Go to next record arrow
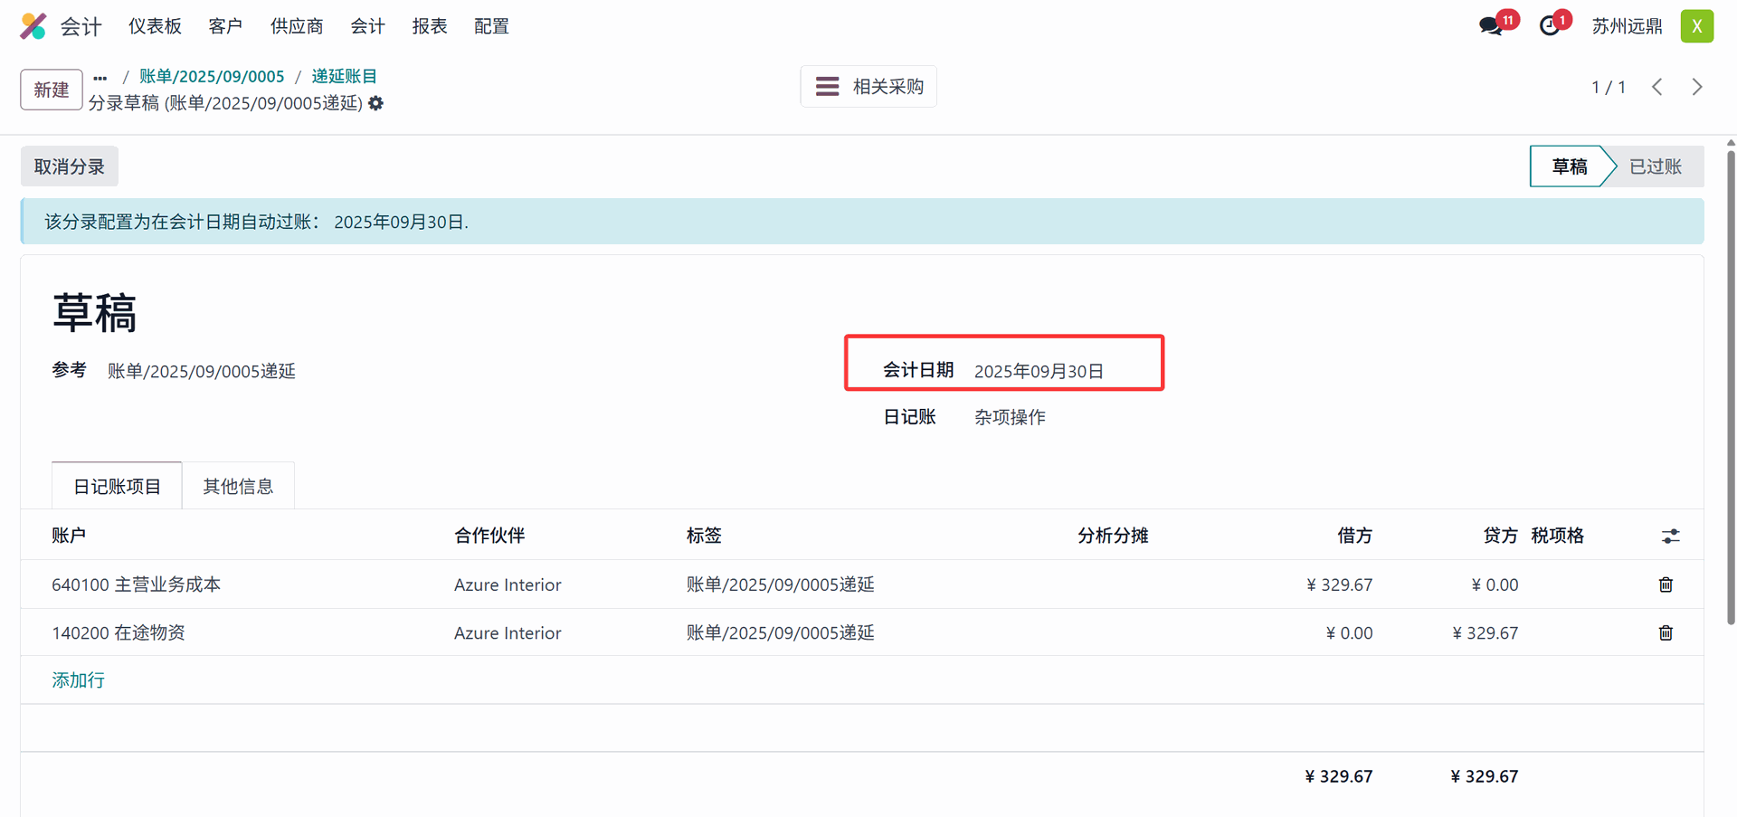 coord(1697,87)
